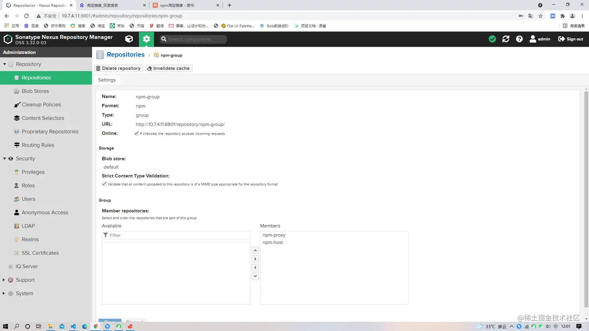Screen dimensions: 589x331
Task: Click Sign out
Action: tap(571, 39)
